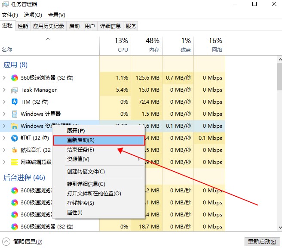
Task: Click the 钉钉 app icon
Action: click(14, 138)
